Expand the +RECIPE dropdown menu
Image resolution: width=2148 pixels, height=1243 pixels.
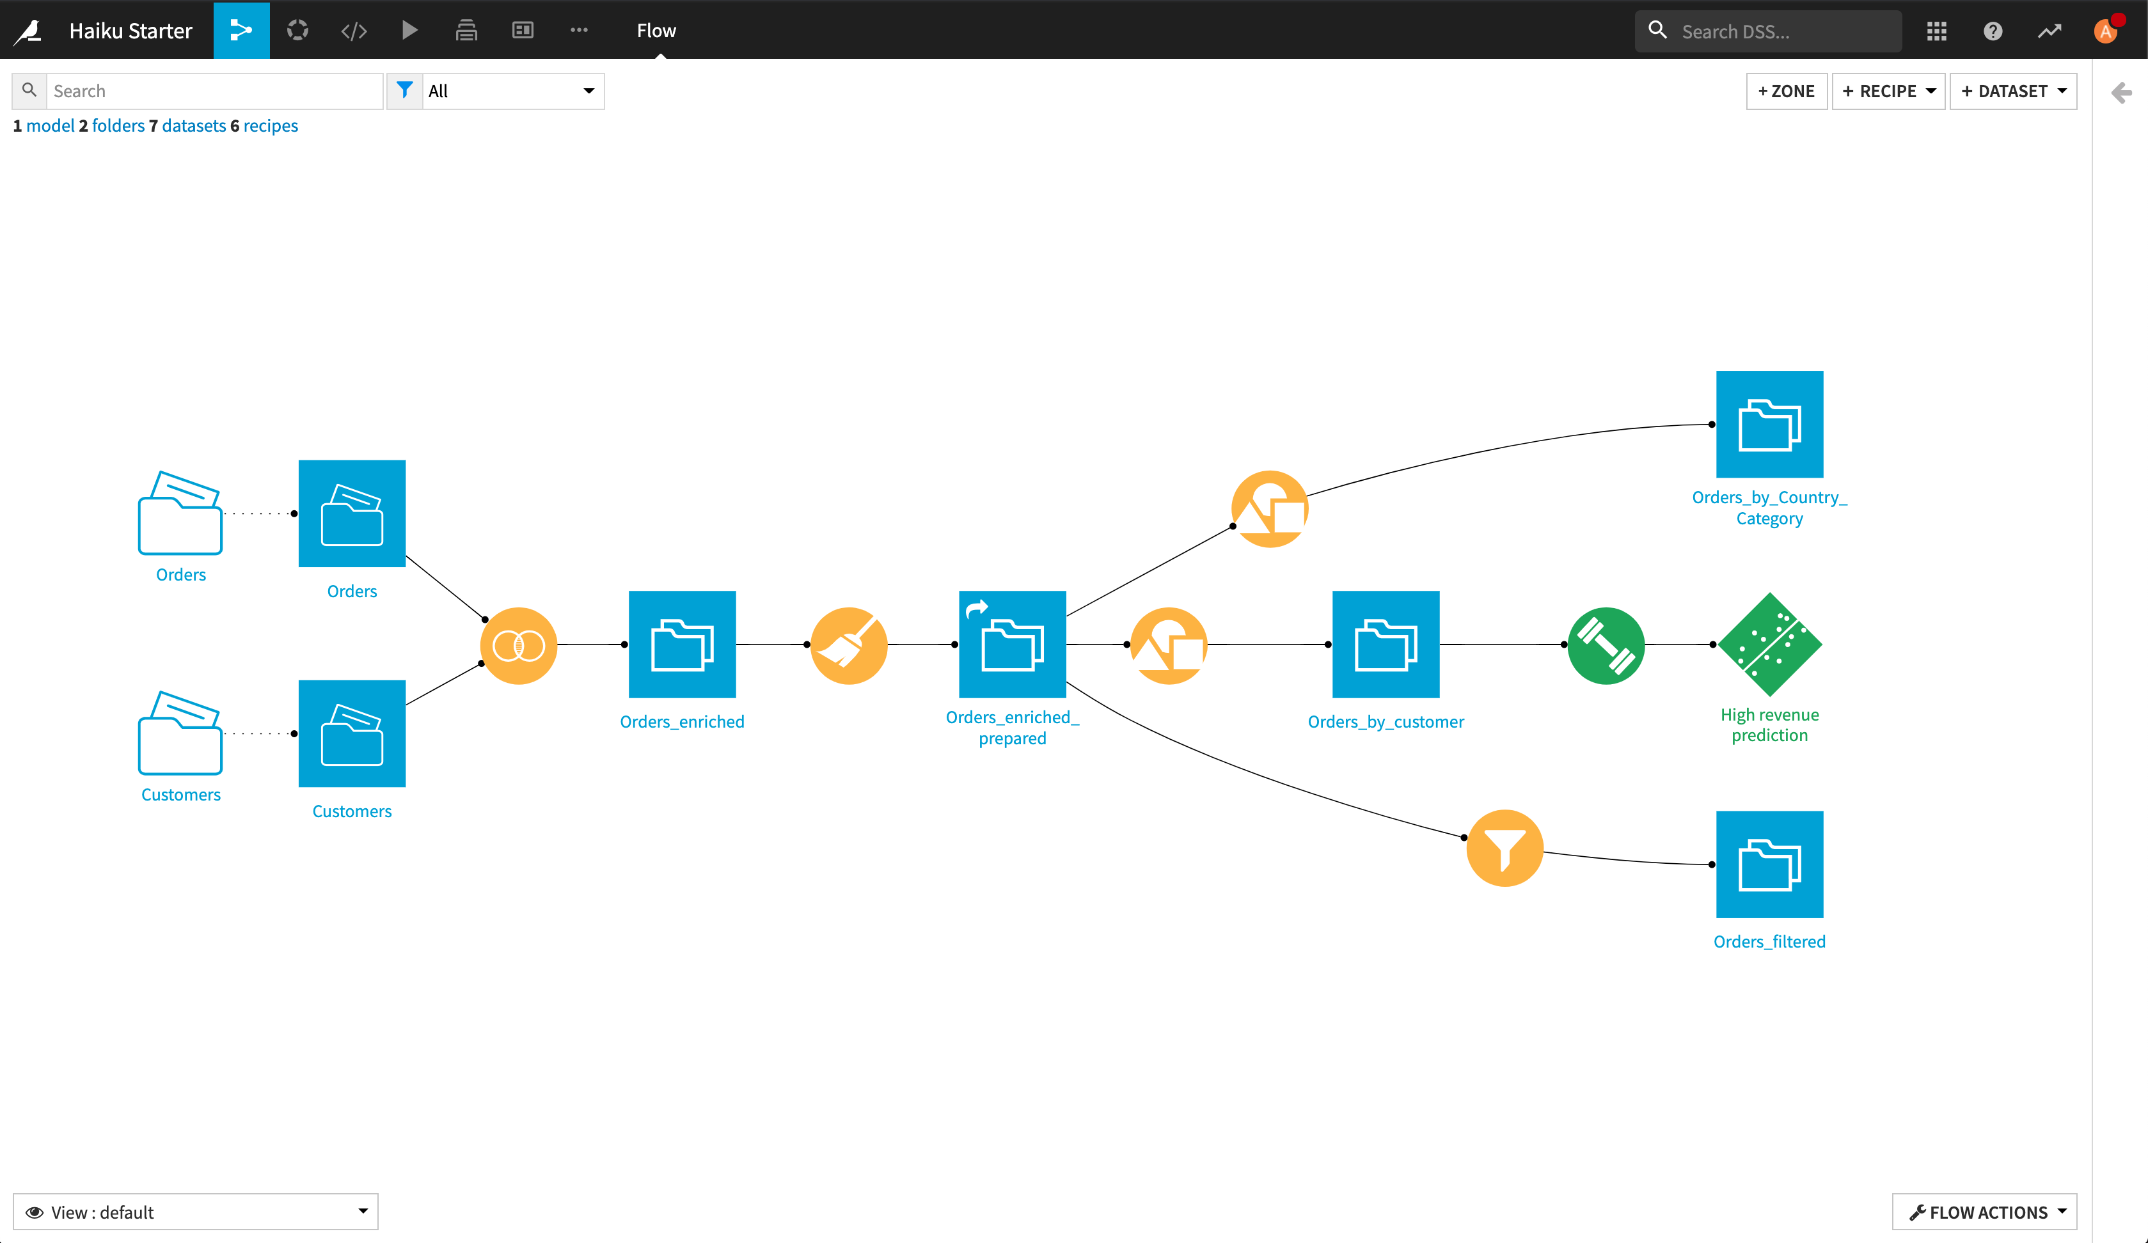tap(1929, 90)
